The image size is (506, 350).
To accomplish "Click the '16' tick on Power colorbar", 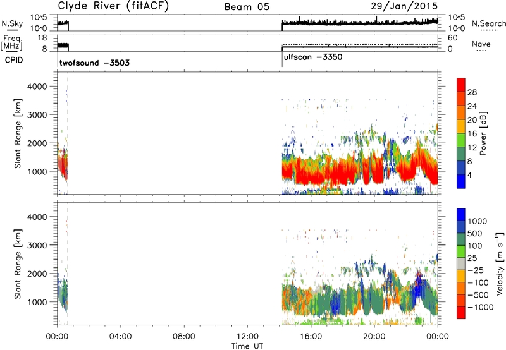I will pyautogui.click(x=472, y=134).
